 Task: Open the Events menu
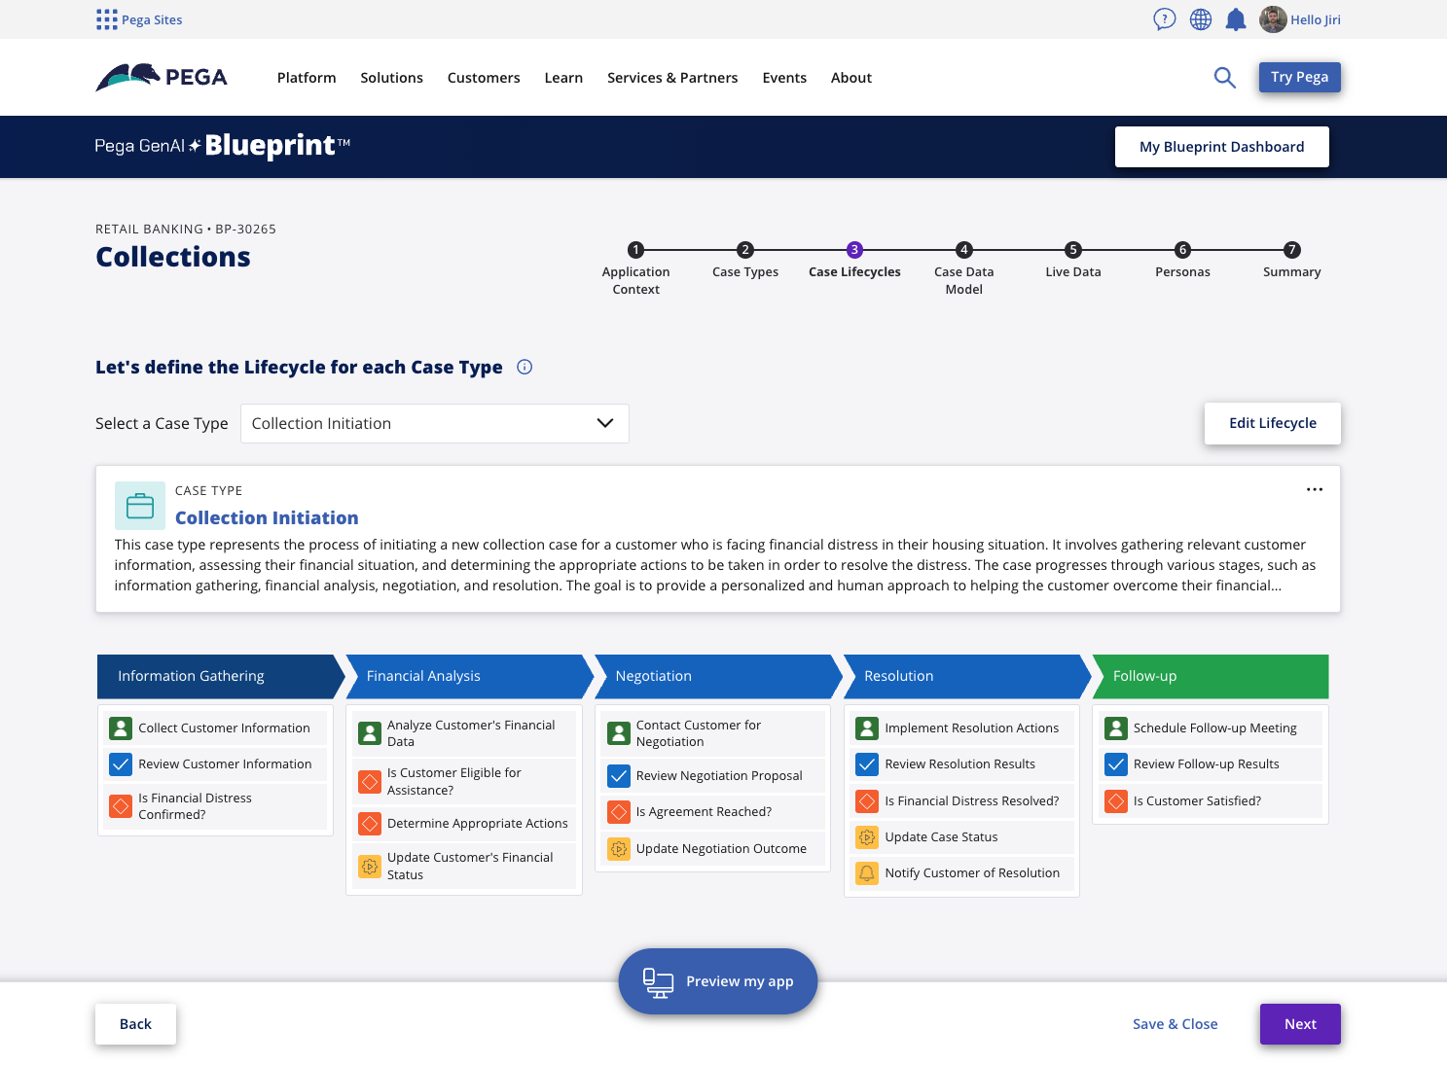[784, 78]
